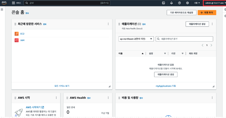This screenshot has height=118, width=226.
Task: Click resize handle of Applications widget
Action: click(x=214, y=86)
